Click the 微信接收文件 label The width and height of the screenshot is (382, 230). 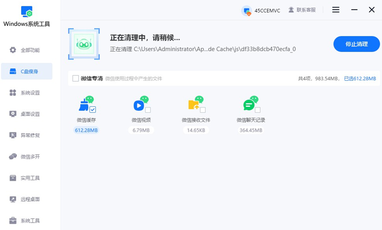[196, 120]
